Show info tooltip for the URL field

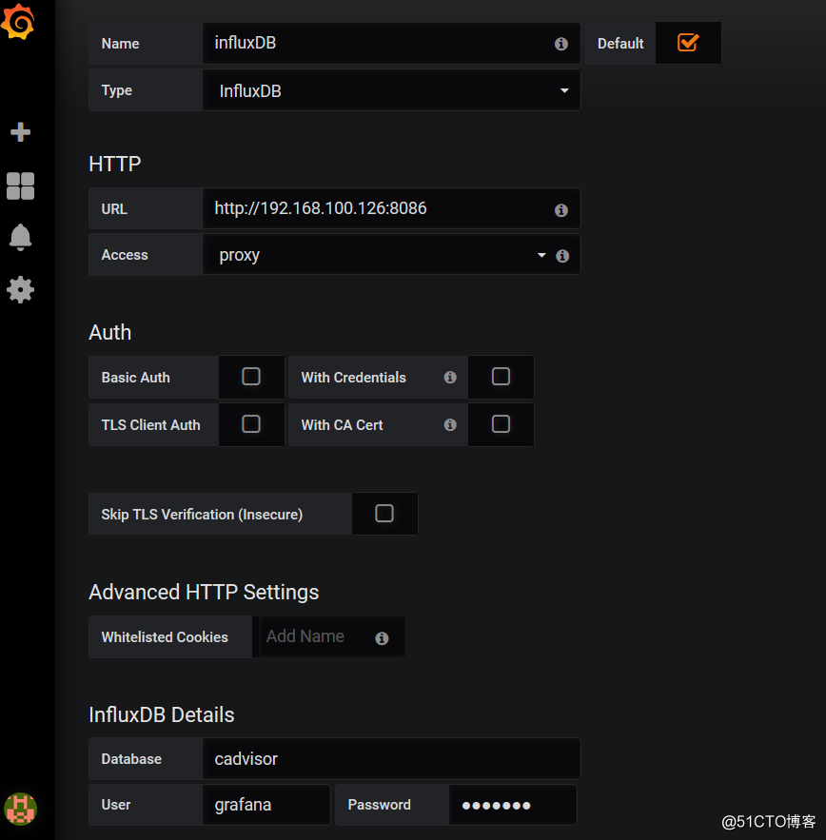click(x=561, y=210)
